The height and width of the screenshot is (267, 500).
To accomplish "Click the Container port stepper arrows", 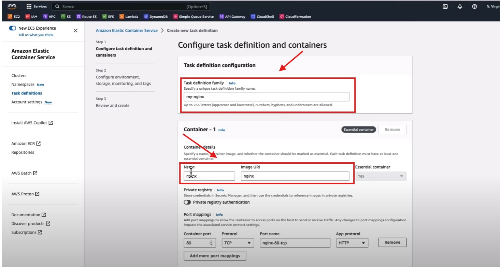I will [x=211, y=243].
